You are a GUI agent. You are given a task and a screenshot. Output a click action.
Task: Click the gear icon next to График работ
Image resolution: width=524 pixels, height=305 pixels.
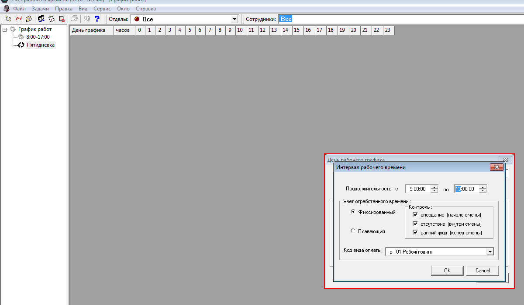(13, 29)
